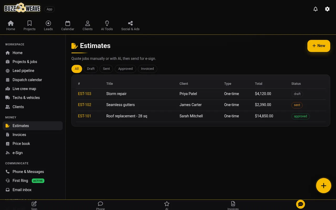Image resolution: width=336 pixels, height=210 pixels.
Task: Filter estimates by Invoiced
Action: pos(147,69)
